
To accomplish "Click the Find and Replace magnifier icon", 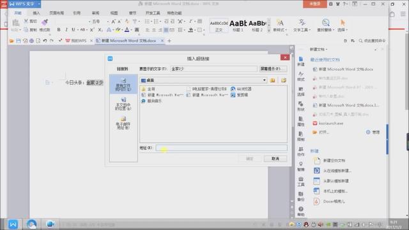I will tap(325, 23).
